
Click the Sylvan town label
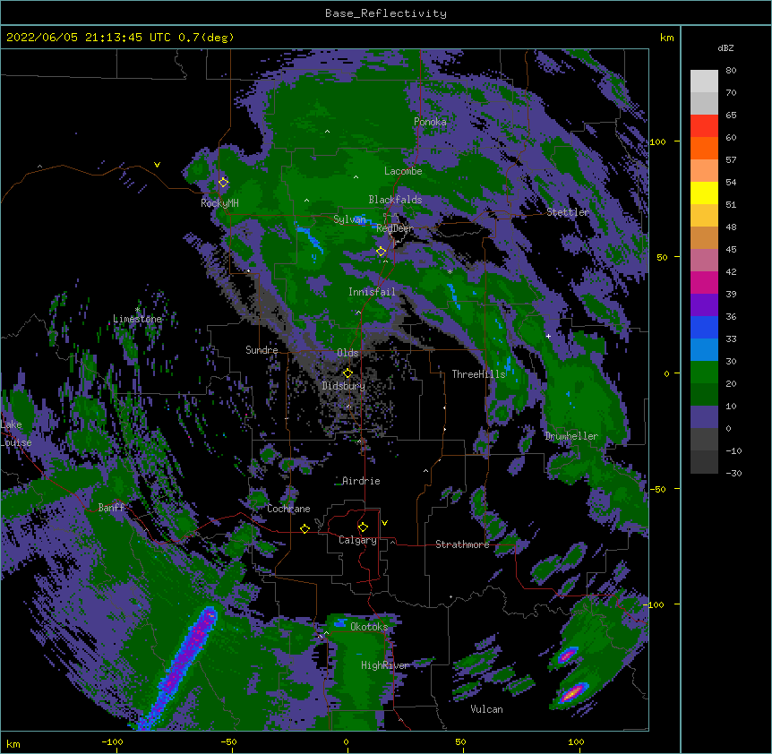coord(349,219)
